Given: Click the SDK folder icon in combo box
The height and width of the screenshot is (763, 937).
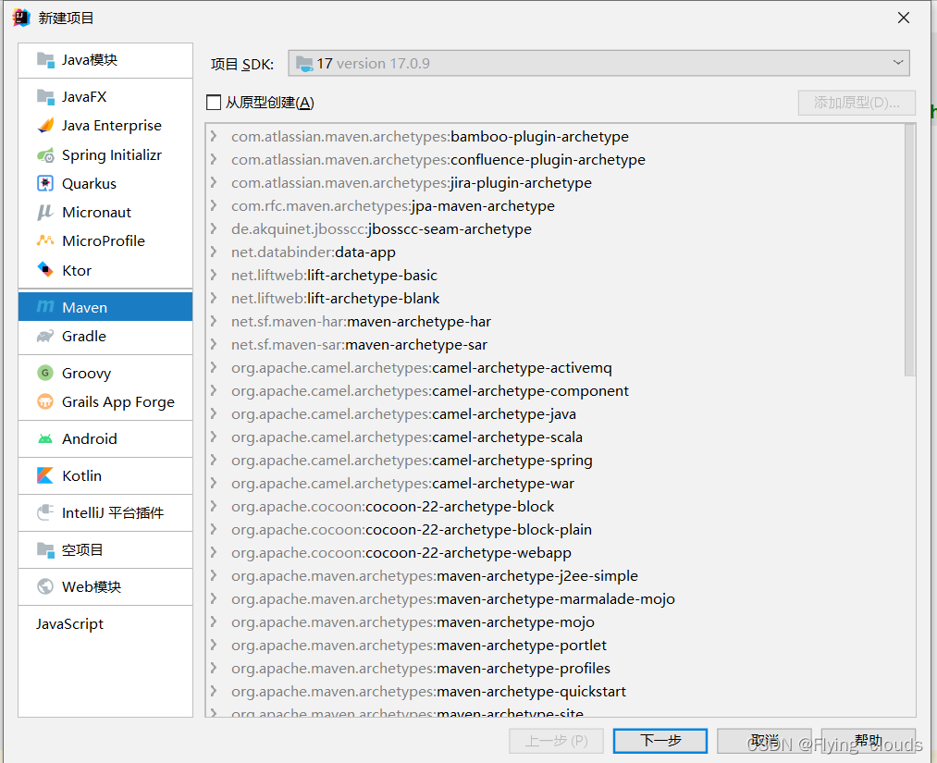Looking at the screenshot, I should pos(304,63).
